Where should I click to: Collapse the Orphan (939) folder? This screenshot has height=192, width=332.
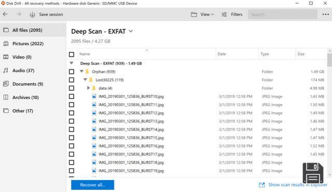81,71
